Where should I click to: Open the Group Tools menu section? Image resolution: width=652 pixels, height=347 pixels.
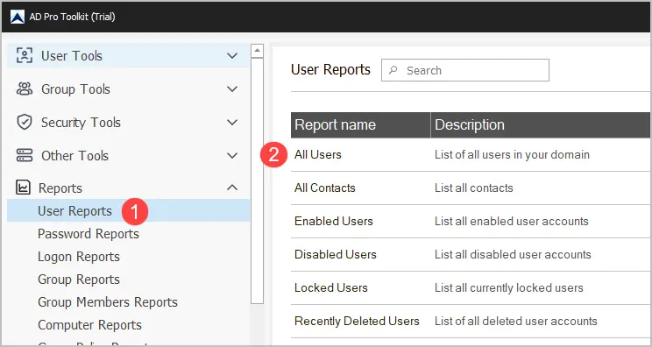coord(128,89)
